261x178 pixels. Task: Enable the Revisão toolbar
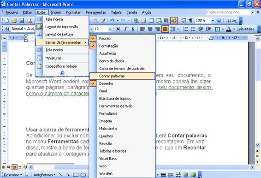(x=122, y=143)
